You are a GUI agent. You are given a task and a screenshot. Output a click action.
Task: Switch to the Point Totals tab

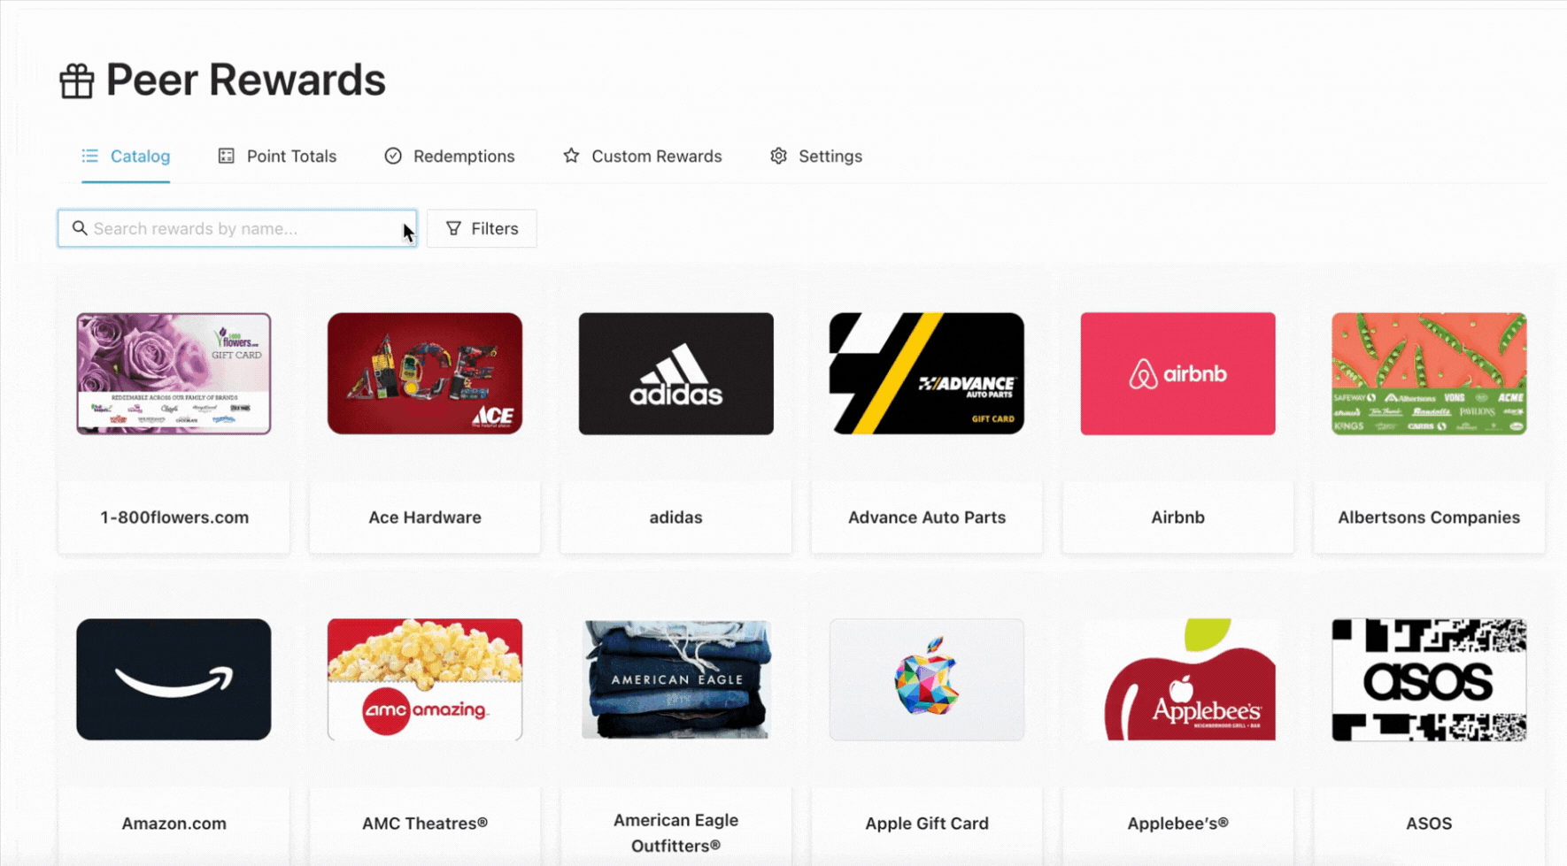[x=277, y=156]
